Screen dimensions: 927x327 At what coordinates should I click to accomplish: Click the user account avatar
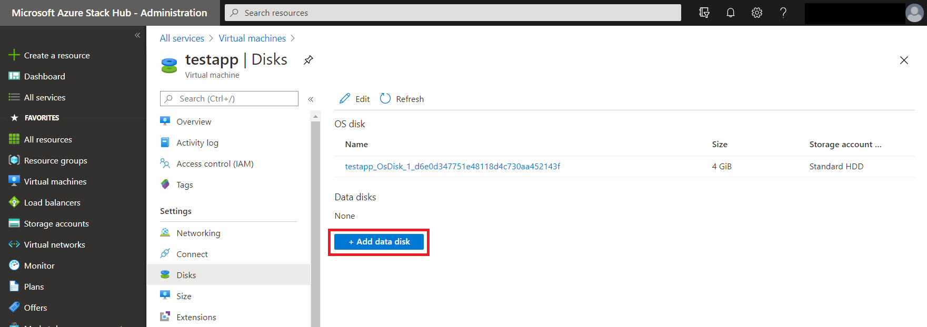tap(914, 13)
